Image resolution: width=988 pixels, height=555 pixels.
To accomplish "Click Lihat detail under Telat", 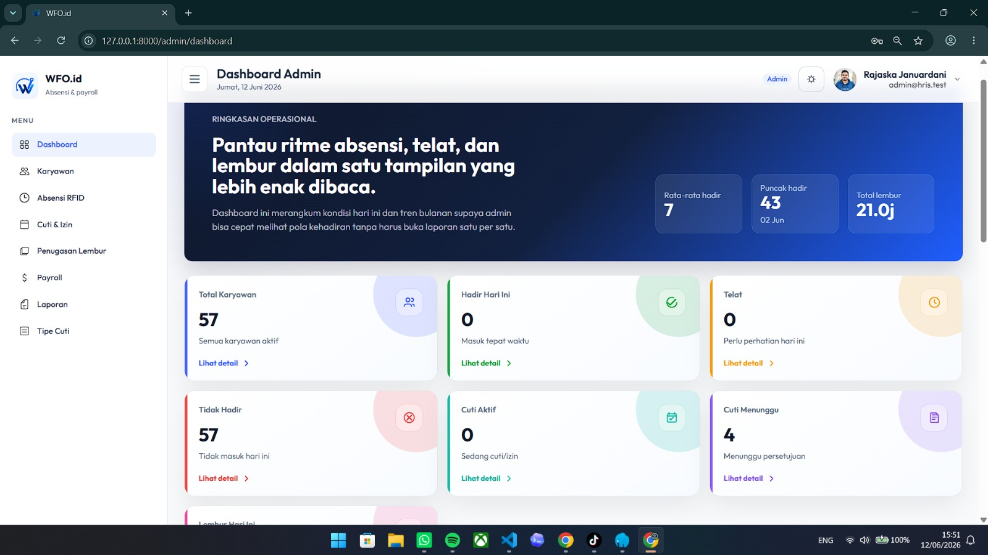I will click(x=748, y=363).
